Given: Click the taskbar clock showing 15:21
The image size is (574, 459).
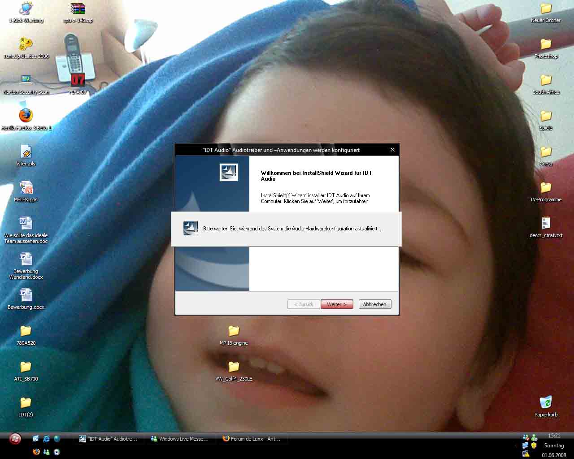Looking at the screenshot, I should point(554,436).
